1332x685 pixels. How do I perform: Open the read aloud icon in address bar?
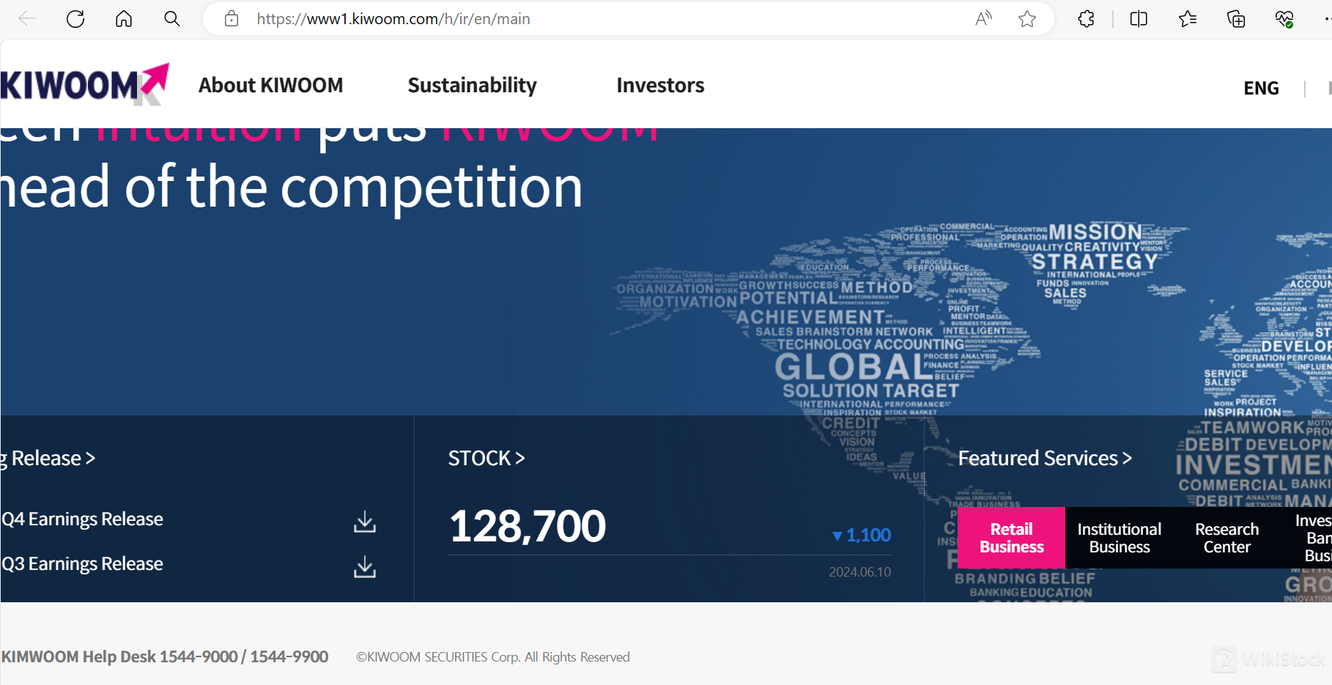983,19
